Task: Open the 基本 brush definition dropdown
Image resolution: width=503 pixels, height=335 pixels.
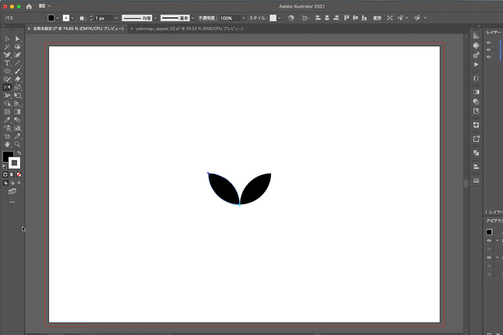Action: (193, 18)
